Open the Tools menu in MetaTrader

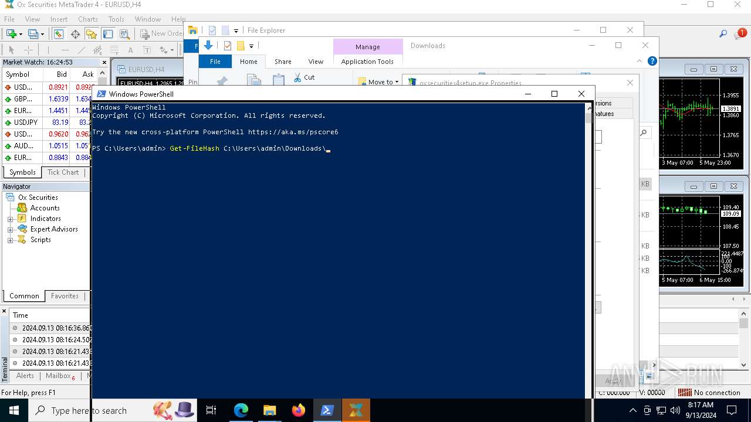116,19
